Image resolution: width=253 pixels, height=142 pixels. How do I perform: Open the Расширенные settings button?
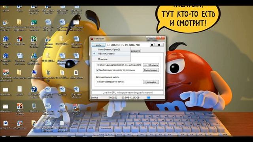[x=151, y=70]
